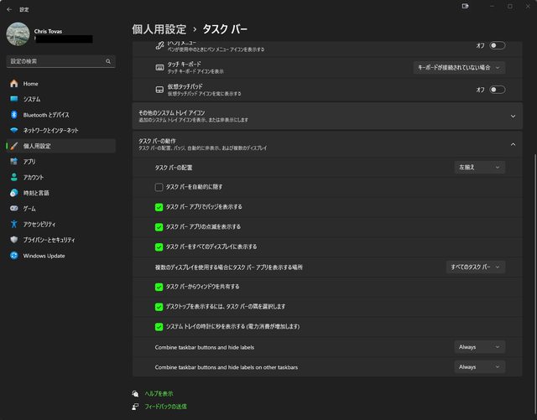537x420 pixels.
Task: Click the search magnifier icon
Action: (108, 62)
